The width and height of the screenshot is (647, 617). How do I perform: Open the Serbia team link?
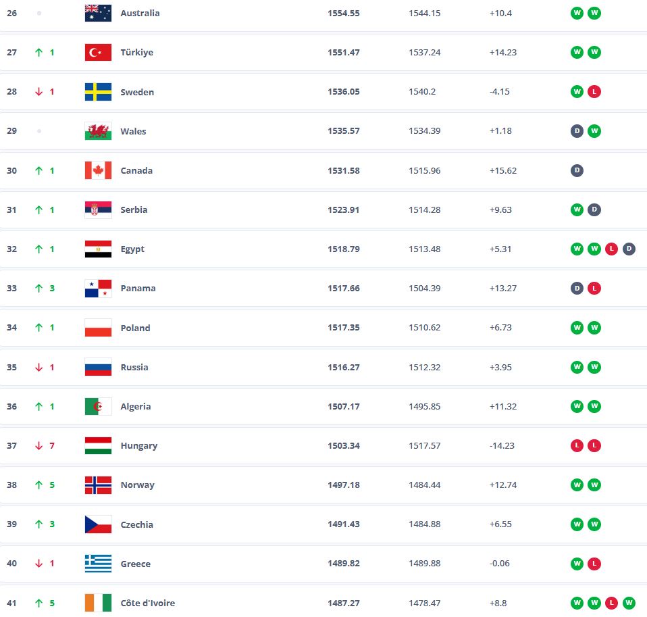click(134, 209)
